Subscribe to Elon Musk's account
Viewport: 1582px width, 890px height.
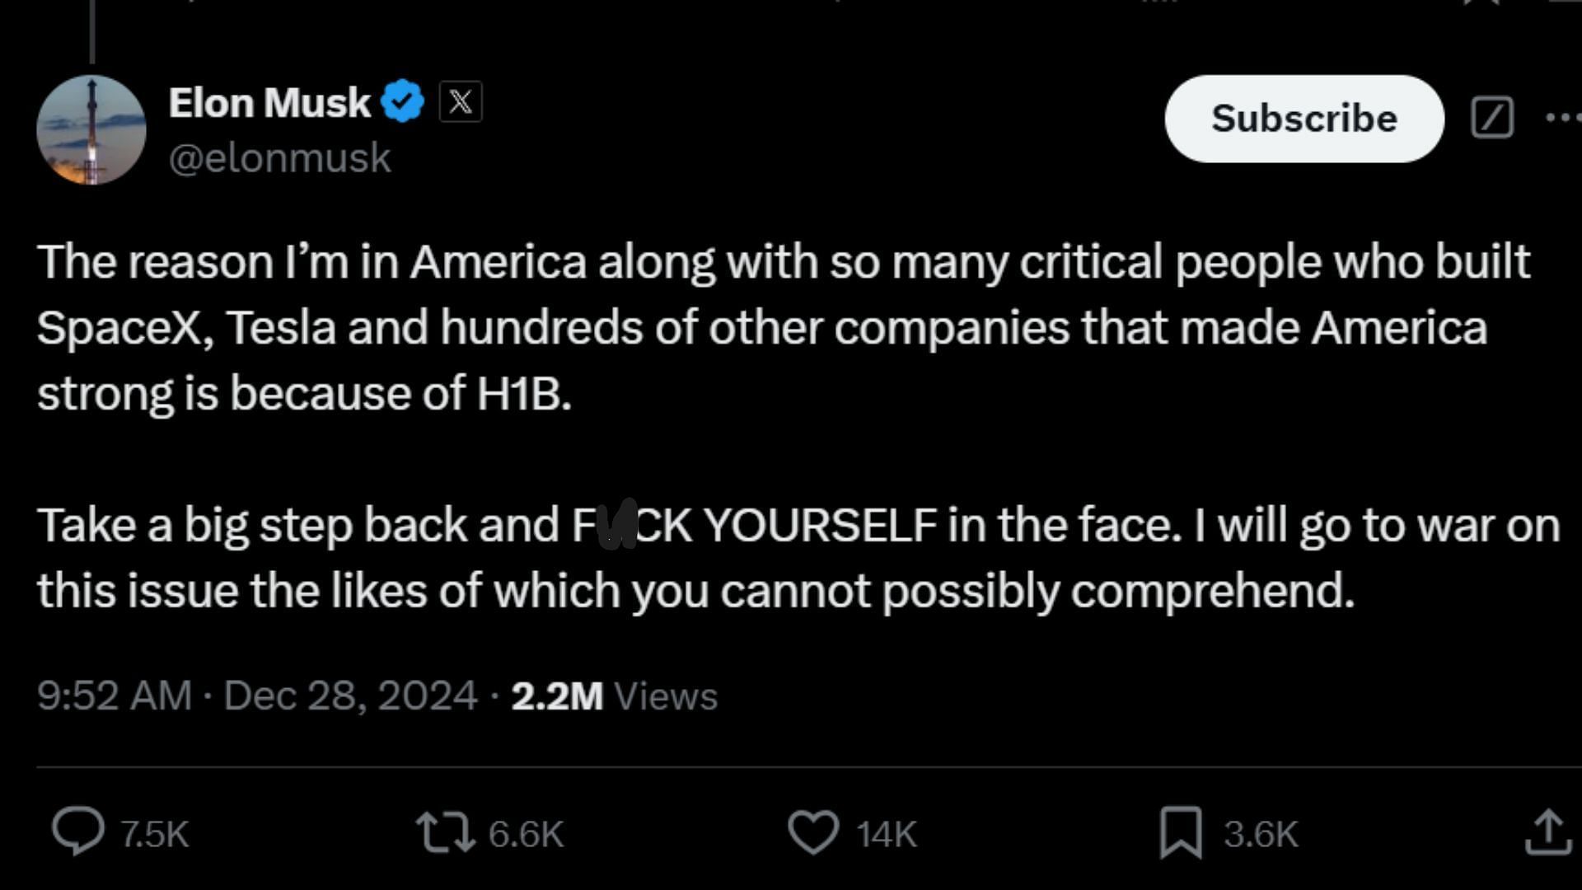[x=1304, y=119]
